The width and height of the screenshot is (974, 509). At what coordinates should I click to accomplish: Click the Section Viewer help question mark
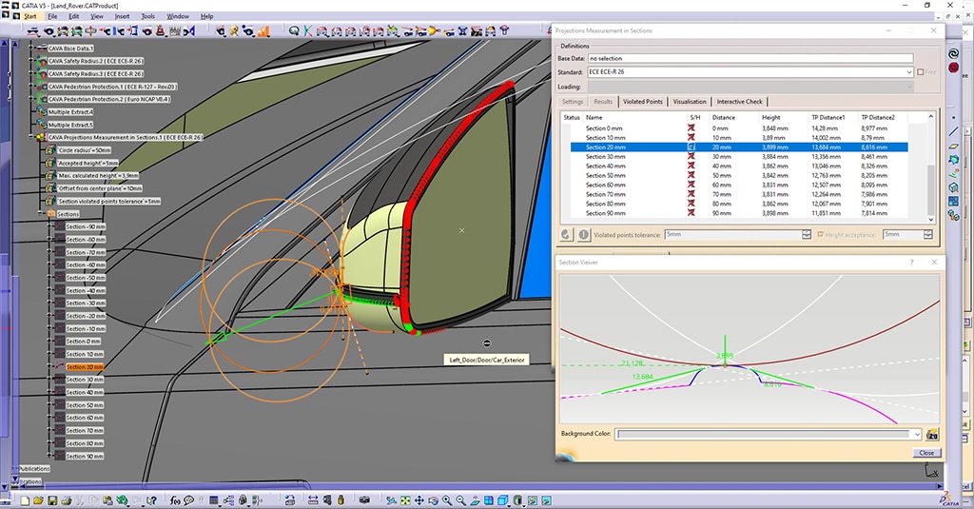(912, 263)
